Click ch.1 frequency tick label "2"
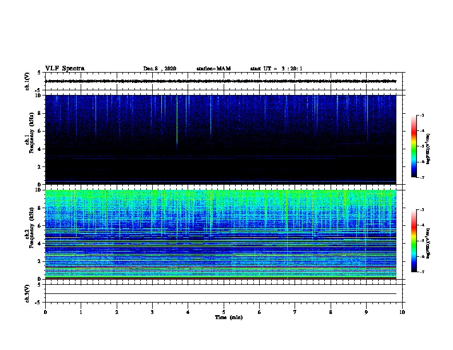The image size is (453, 350). tap(39, 167)
